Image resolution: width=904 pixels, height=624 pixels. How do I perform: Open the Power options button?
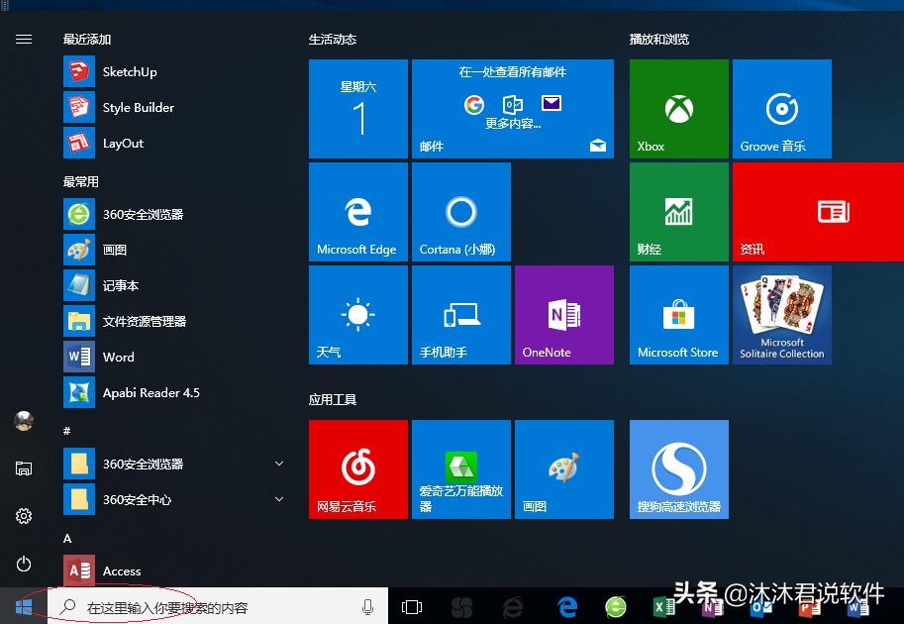24,564
